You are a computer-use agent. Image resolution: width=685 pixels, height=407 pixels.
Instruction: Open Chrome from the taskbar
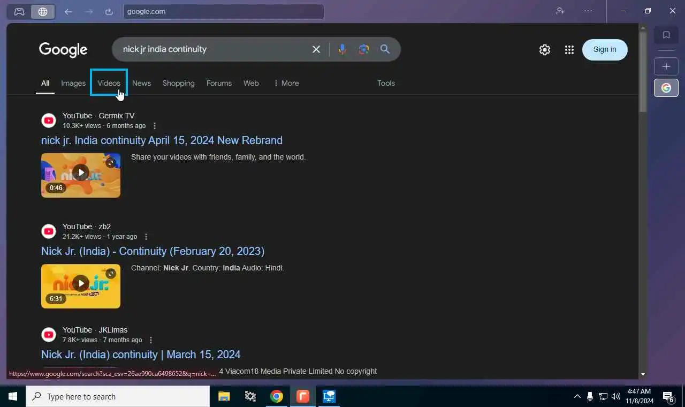point(277,396)
